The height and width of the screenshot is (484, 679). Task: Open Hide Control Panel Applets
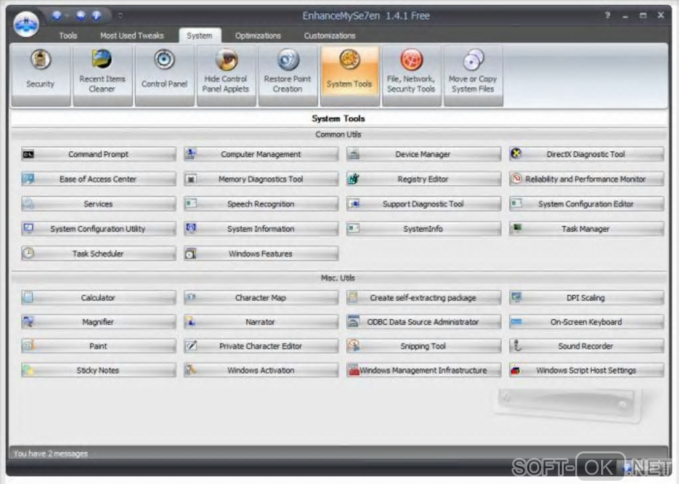tap(226, 75)
